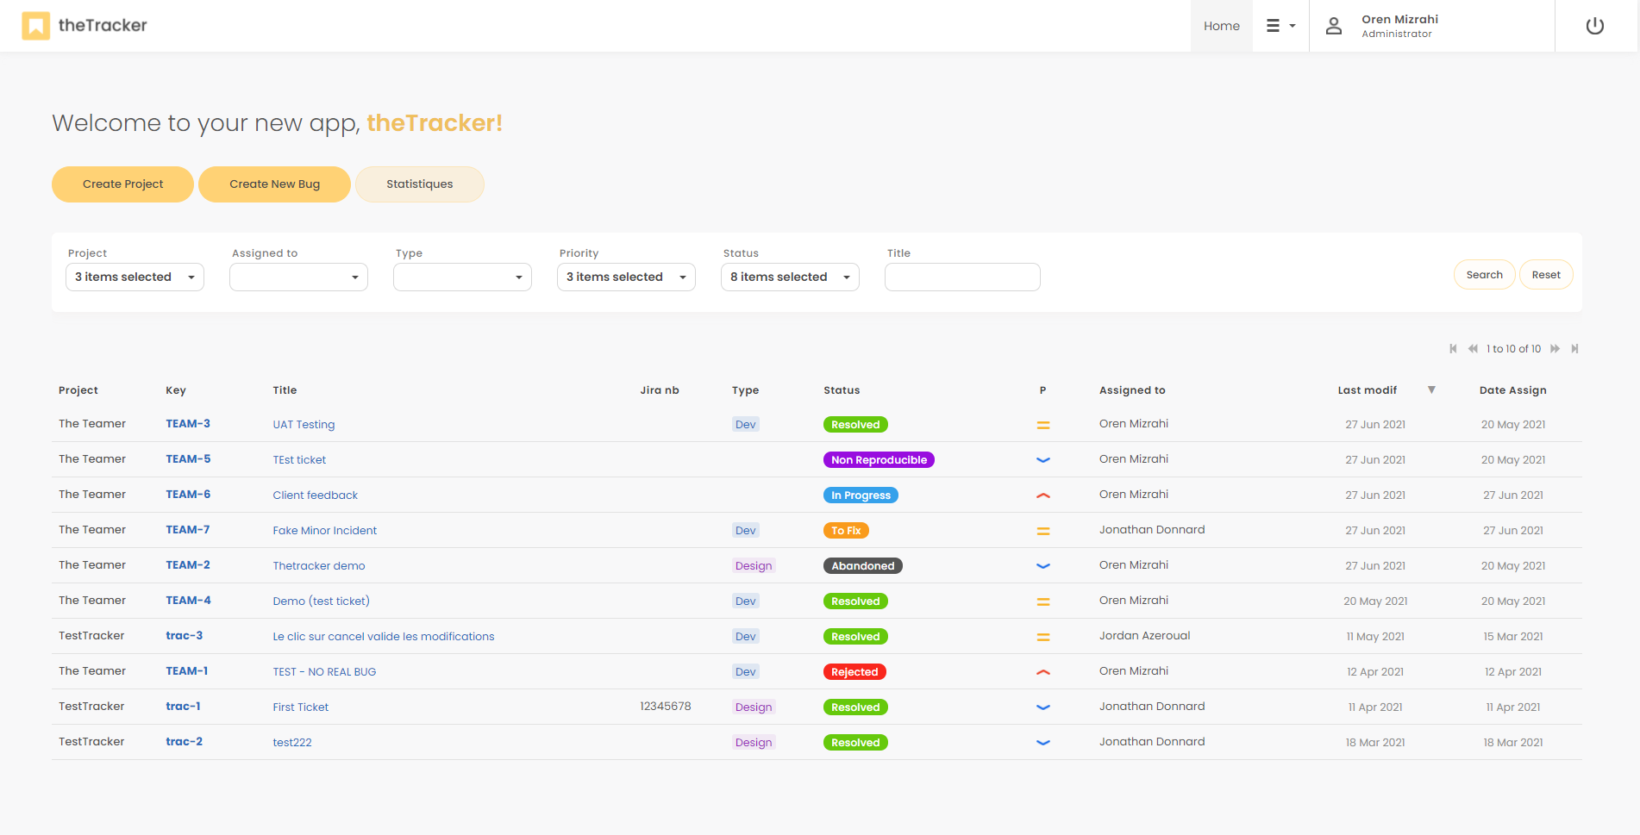
Task: Click the Search button
Action: pyautogui.click(x=1484, y=275)
